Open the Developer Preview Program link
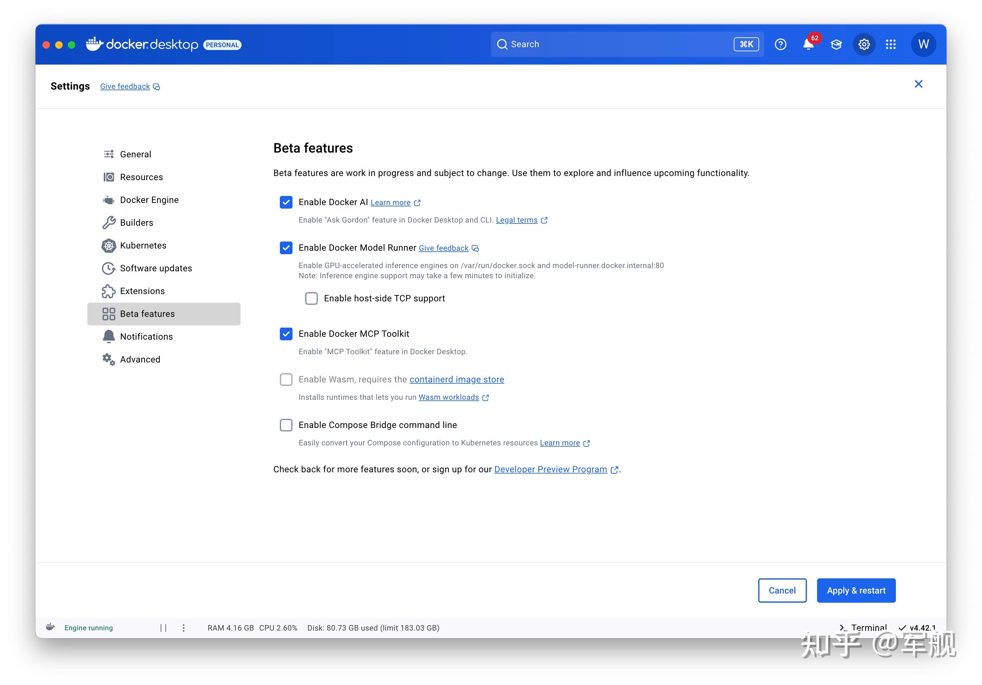 pyautogui.click(x=551, y=469)
